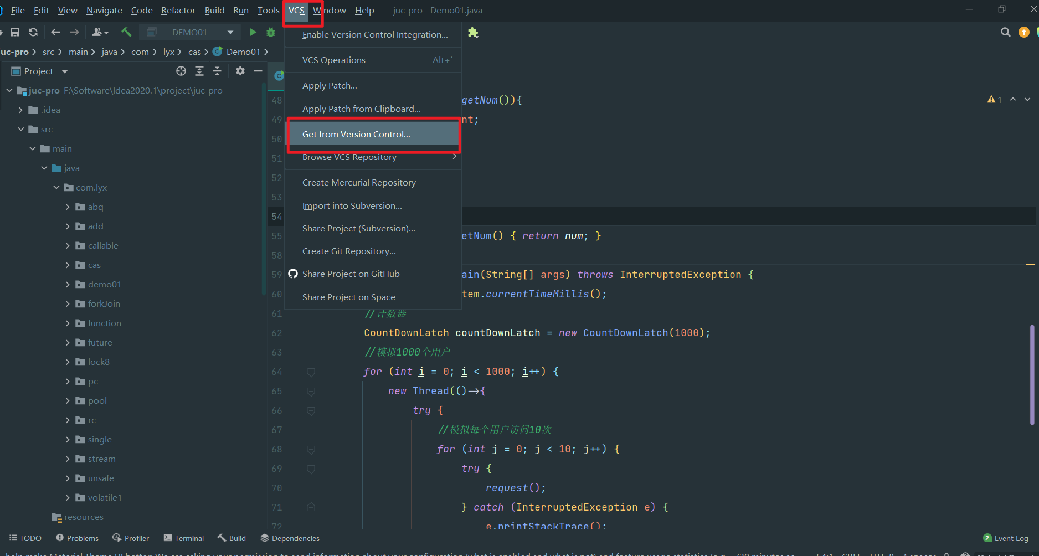The width and height of the screenshot is (1039, 556).
Task: Open Project panel settings gear
Action: tap(240, 71)
